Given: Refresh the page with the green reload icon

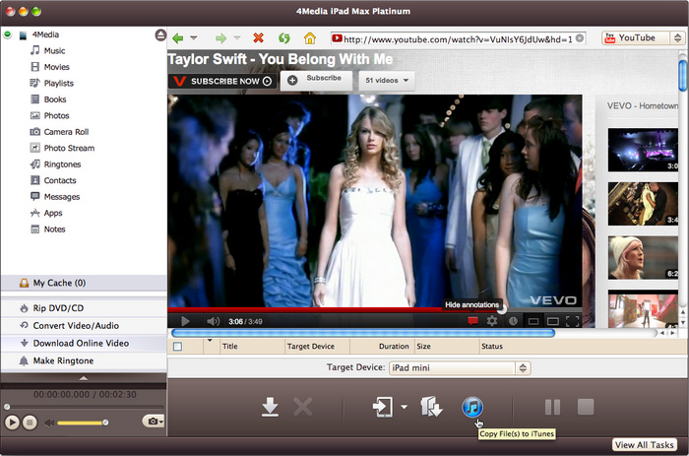Looking at the screenshot, I should click(283, 38).
